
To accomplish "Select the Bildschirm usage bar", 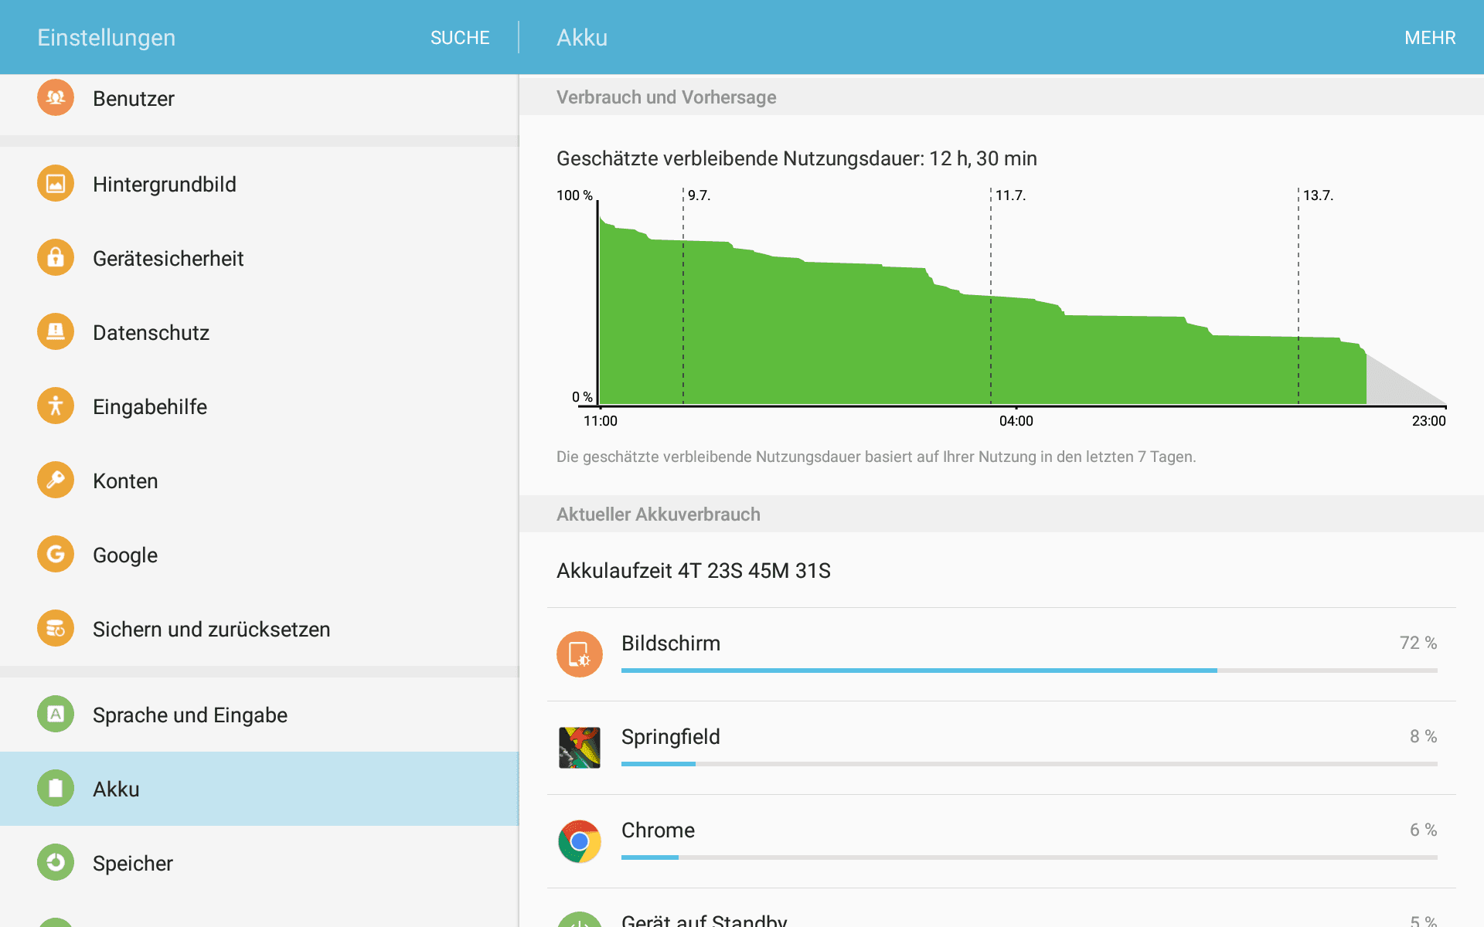I will [x=1030, y=671].
